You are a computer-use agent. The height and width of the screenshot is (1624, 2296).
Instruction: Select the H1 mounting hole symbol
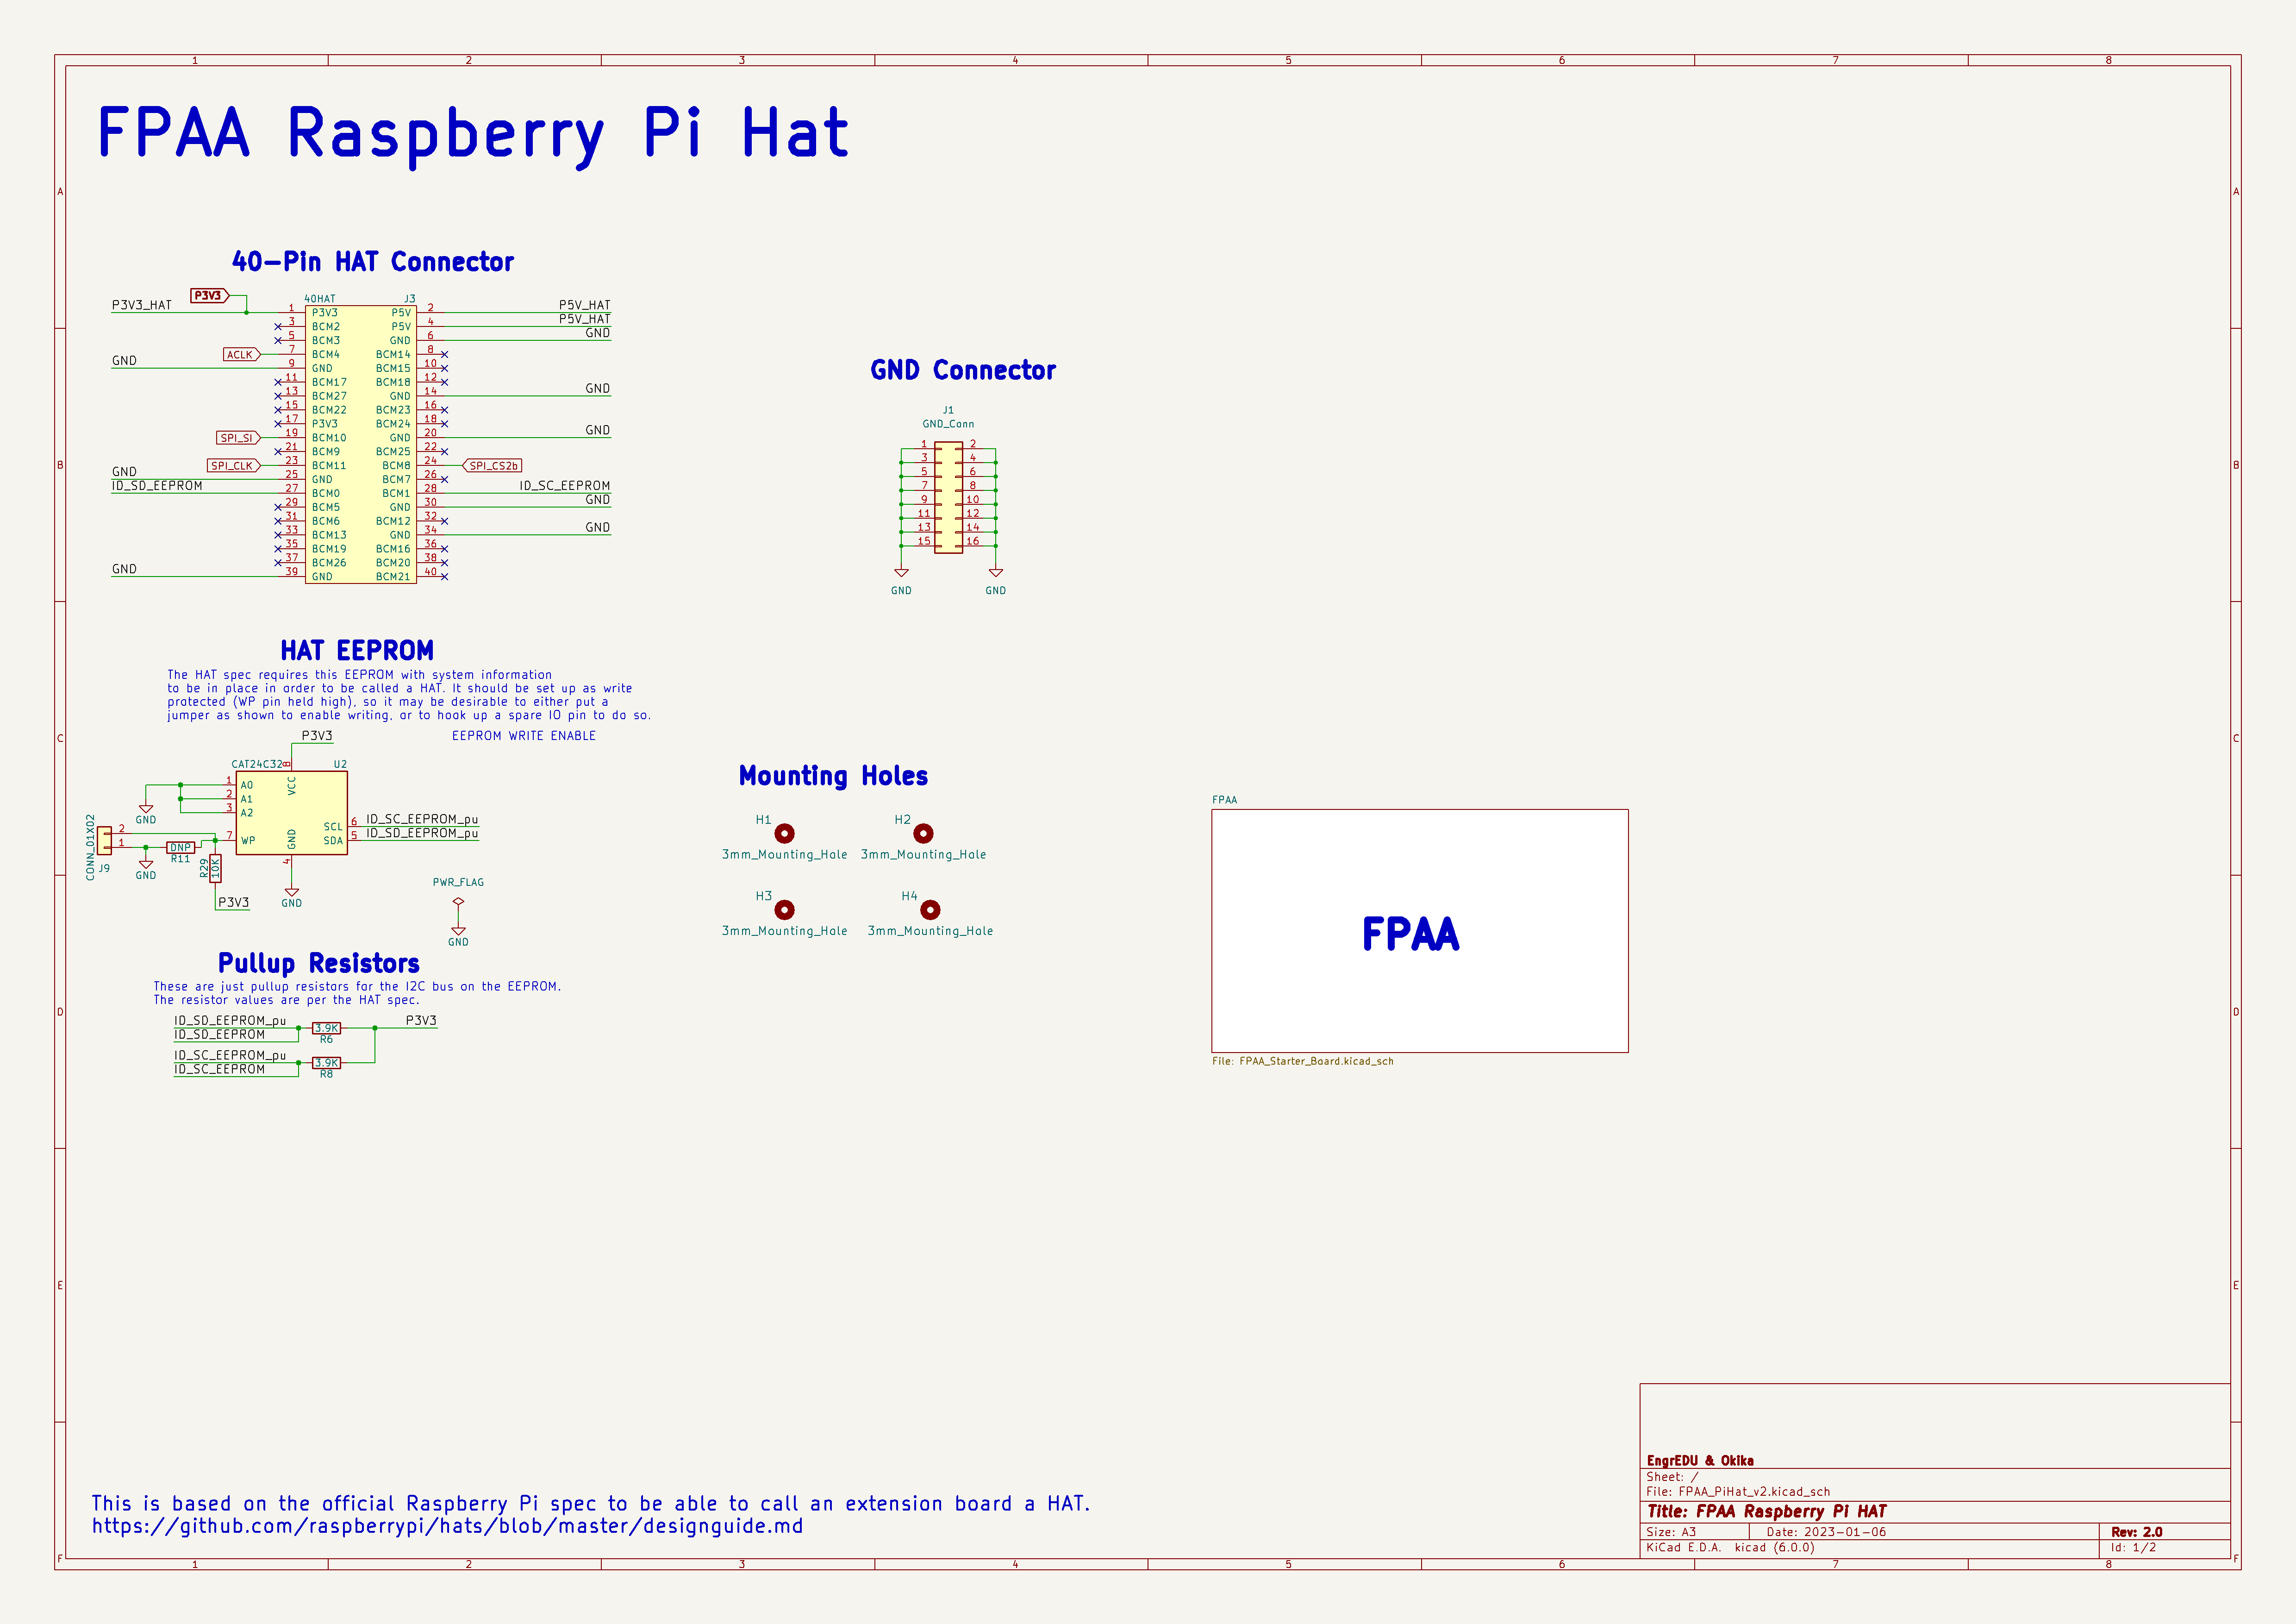784,834
